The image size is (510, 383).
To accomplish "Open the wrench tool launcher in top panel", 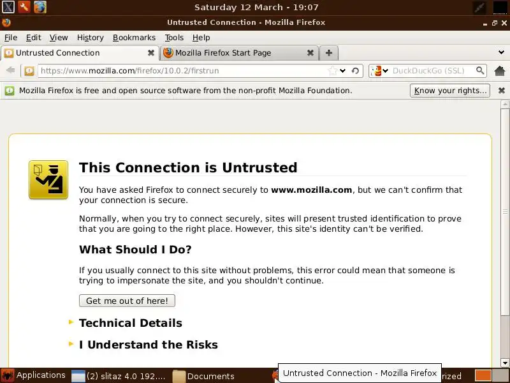I will pos(24,7).
